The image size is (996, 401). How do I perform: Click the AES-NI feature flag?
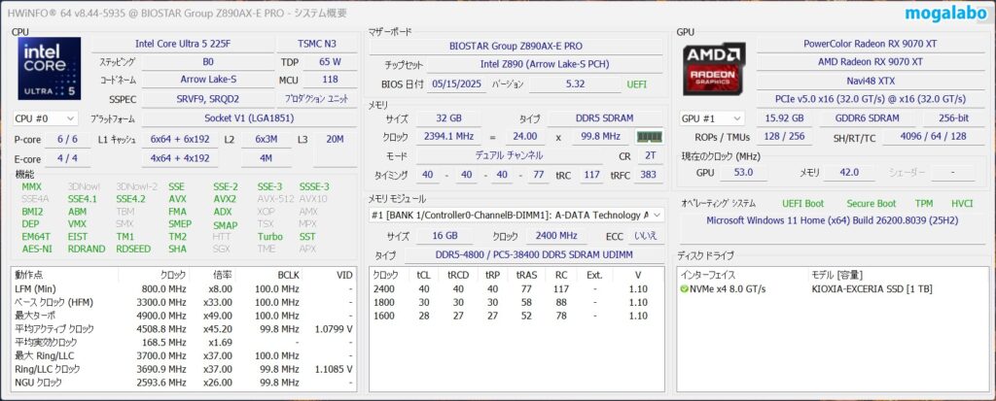[x=37, y=249]
